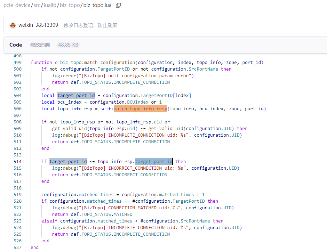This screenshot has width=327, height=251.
Task: Navigate to pcie_device in the breadcrumb
Action: tap(17, 6)
